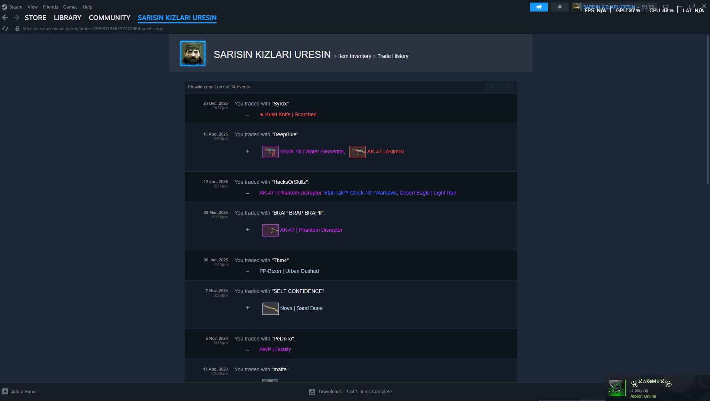Screen dimensions: 710x401
Task: Switch to the LIBRARY tab
Action: (68, 18)
